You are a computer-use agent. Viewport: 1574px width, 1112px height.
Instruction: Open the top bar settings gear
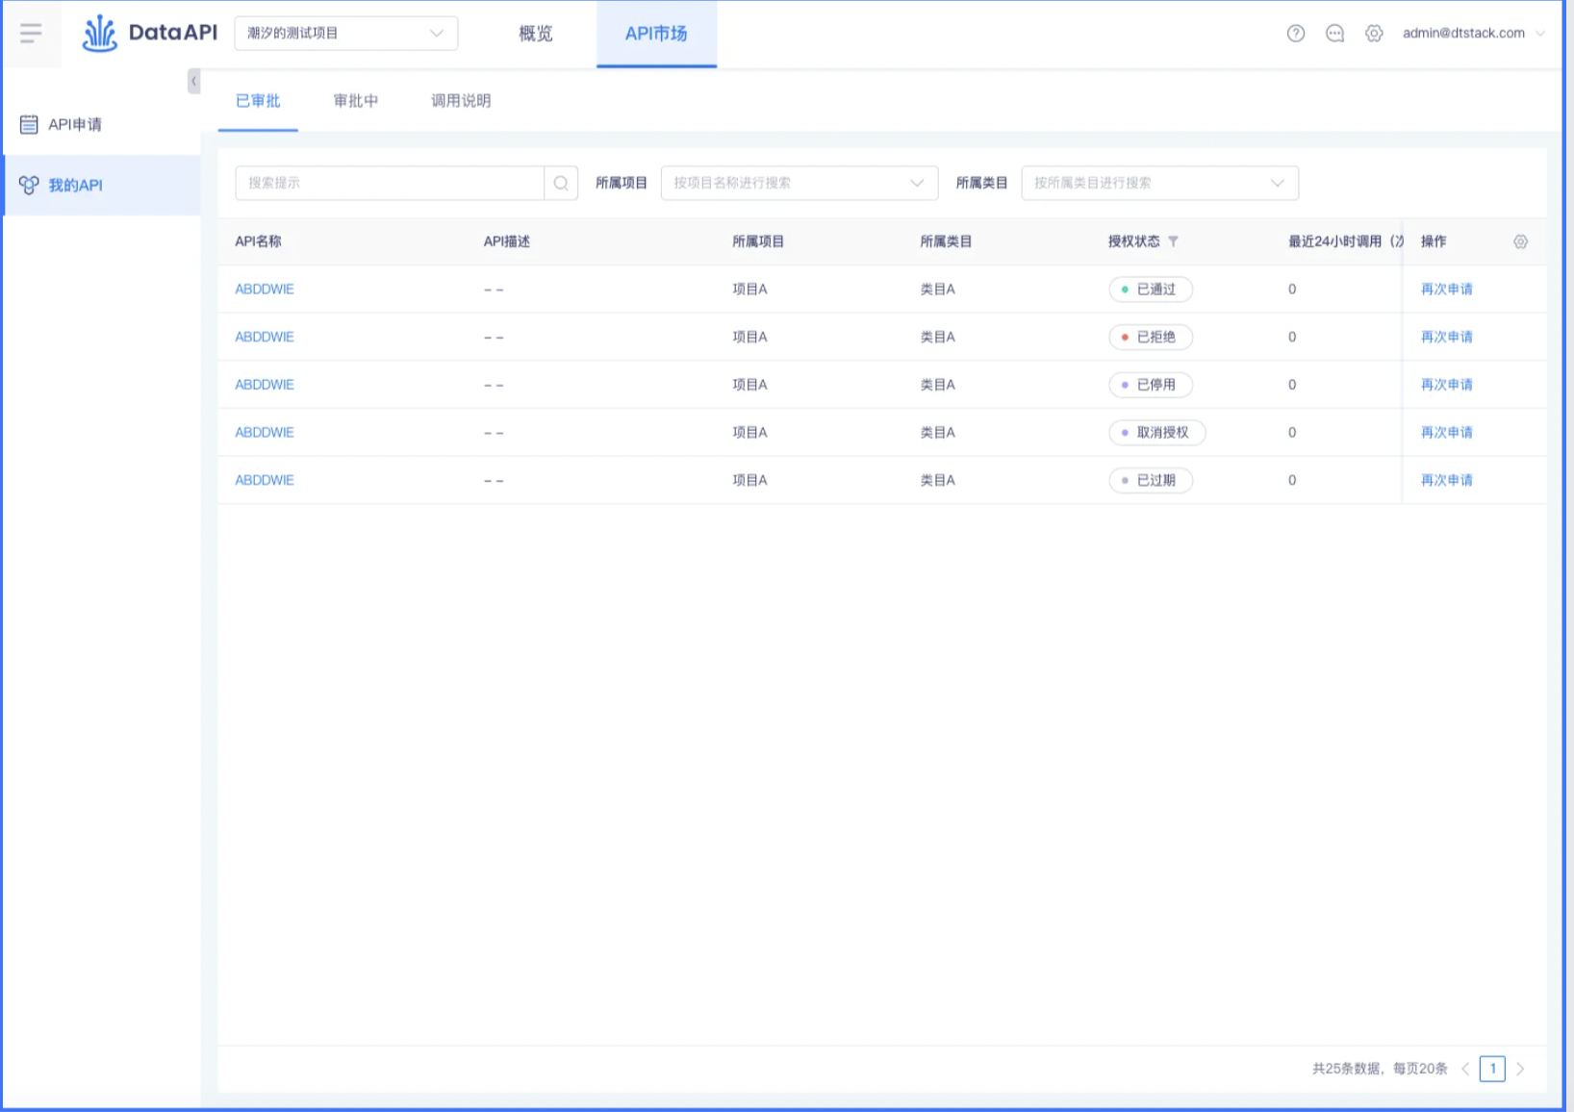click(x=1374, y=34)
